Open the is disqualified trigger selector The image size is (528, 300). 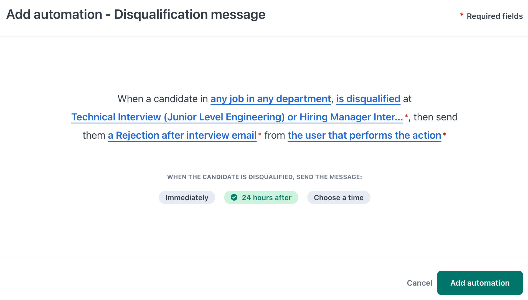(x=368, y=99)
